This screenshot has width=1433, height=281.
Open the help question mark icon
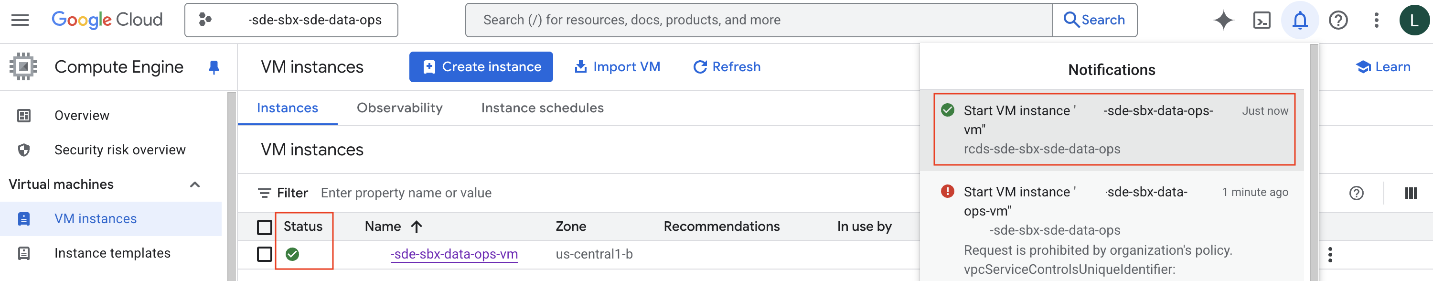1338,20
